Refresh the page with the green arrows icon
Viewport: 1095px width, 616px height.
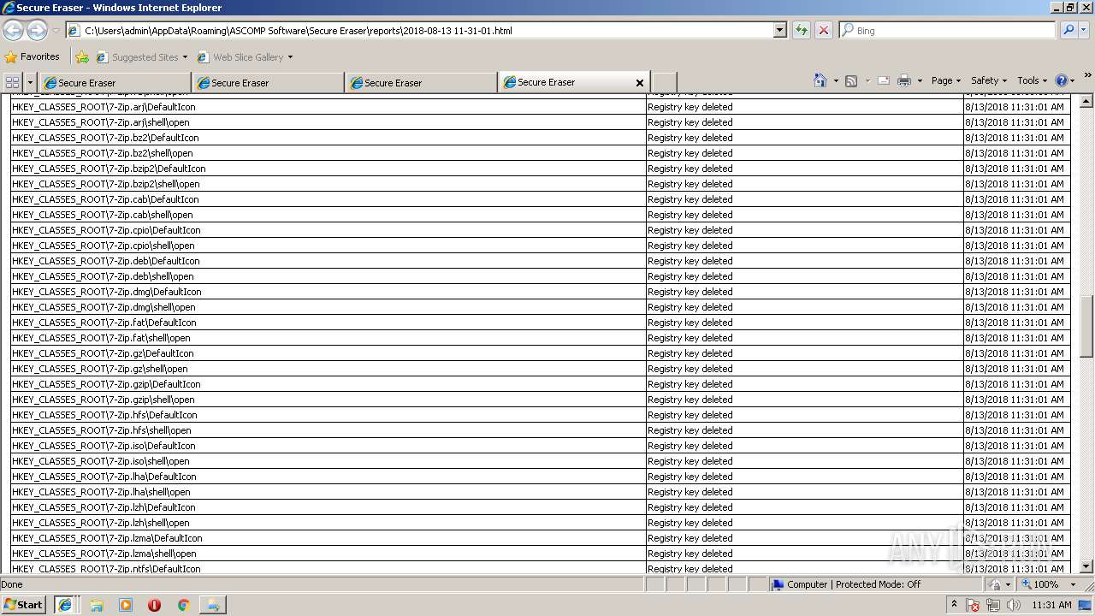point(801,30)
